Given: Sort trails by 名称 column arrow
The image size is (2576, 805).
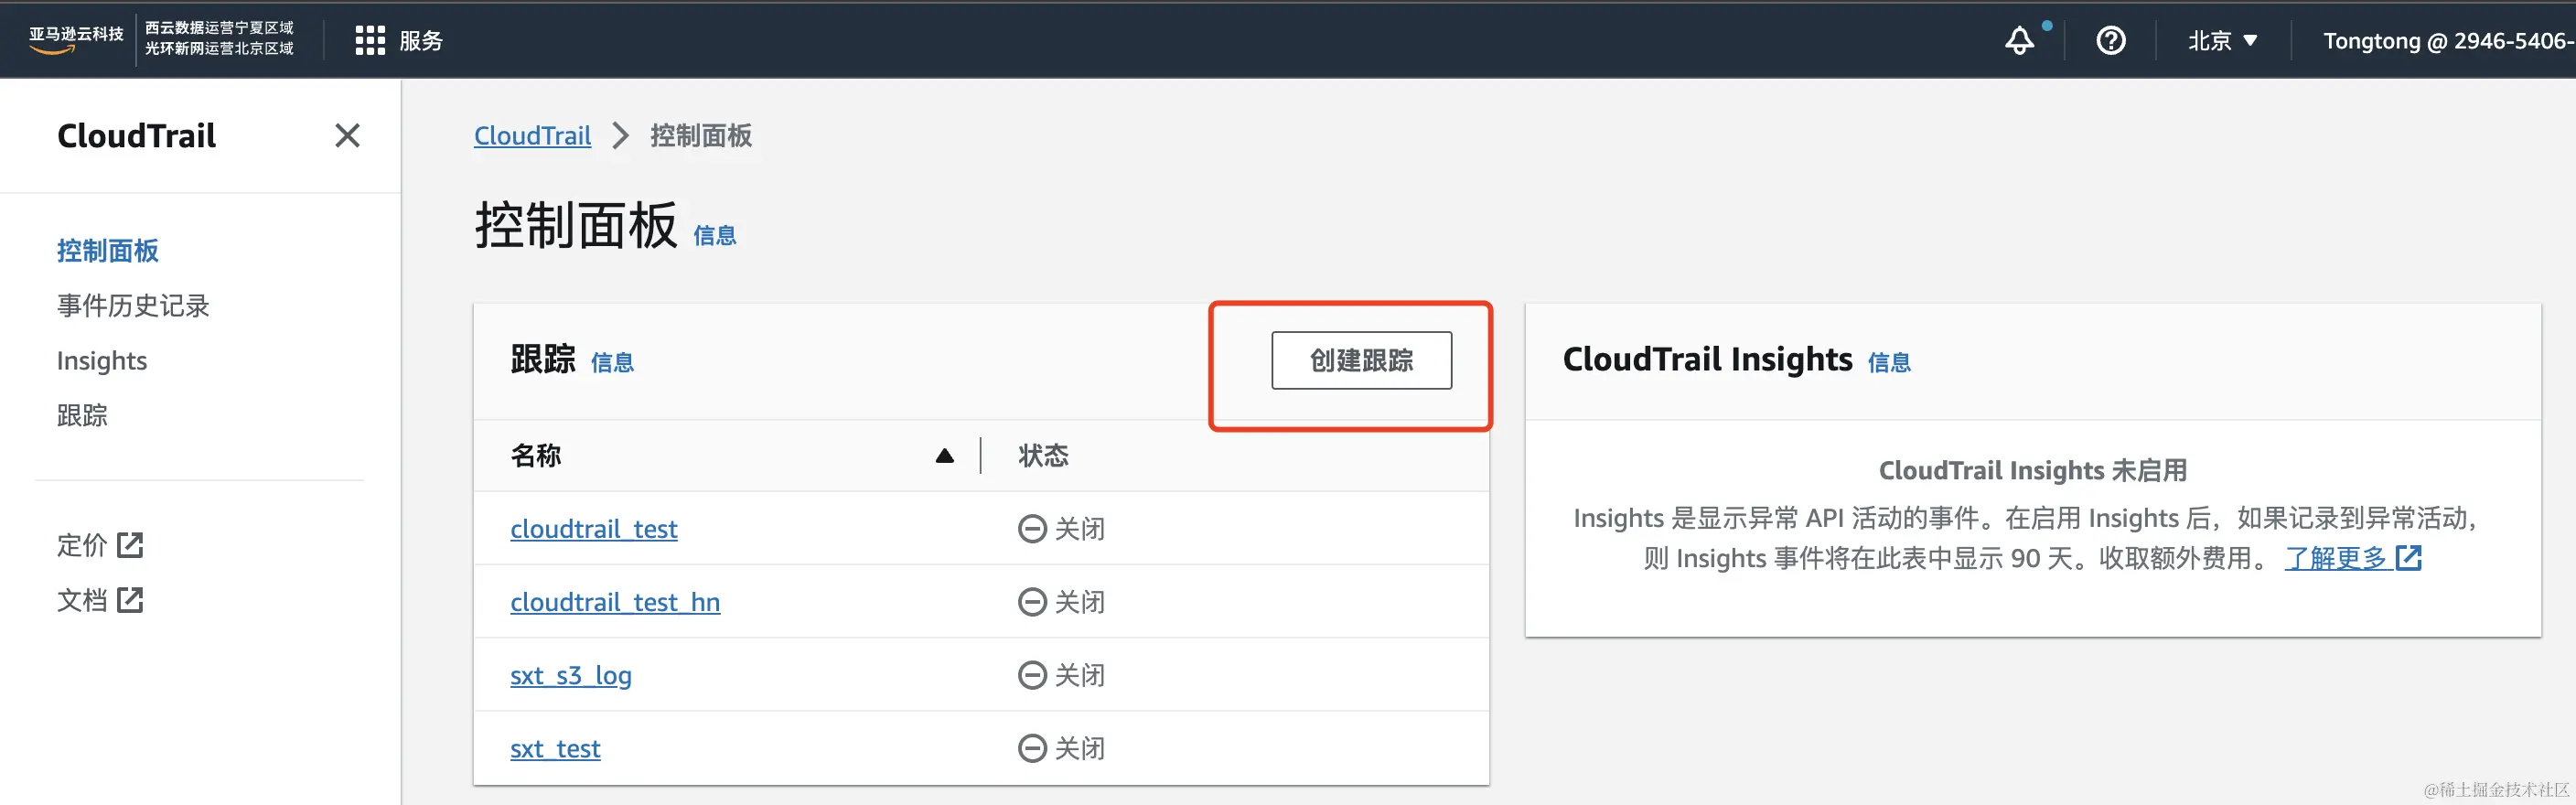Looking at the screenshot, I should click(x=944, y=456).
